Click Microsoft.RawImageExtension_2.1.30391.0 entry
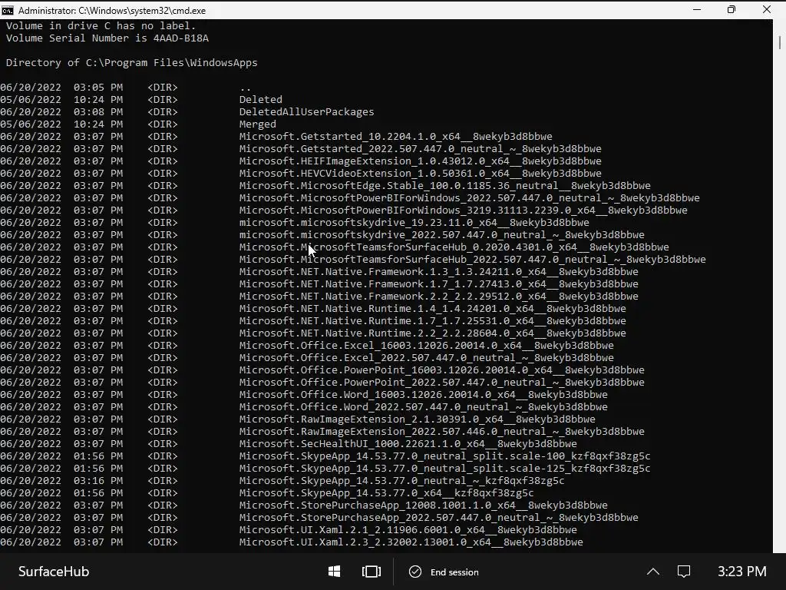Image resolution: width=786 pixels, height=590 pixels. tap(417, 419)
